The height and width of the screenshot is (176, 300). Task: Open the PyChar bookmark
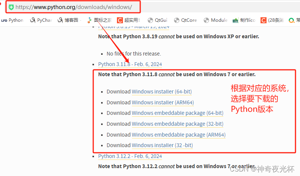click(41, 20)
